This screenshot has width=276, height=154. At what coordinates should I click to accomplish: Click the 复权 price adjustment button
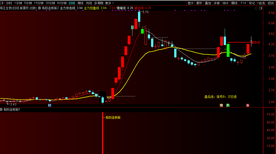click(199, 3)
